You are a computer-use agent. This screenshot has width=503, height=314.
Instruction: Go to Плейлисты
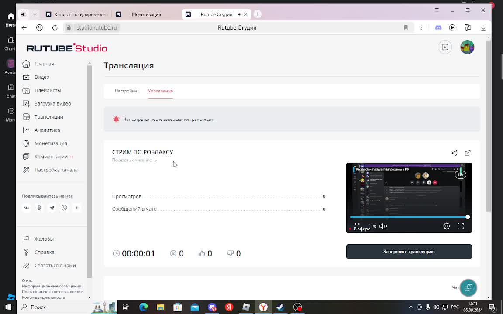point(48,90)
